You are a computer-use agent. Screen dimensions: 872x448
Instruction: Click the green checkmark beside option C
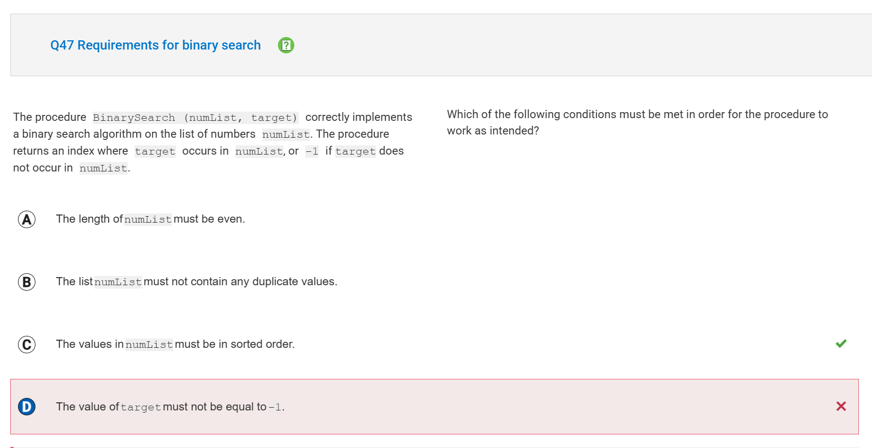point(841,343)
